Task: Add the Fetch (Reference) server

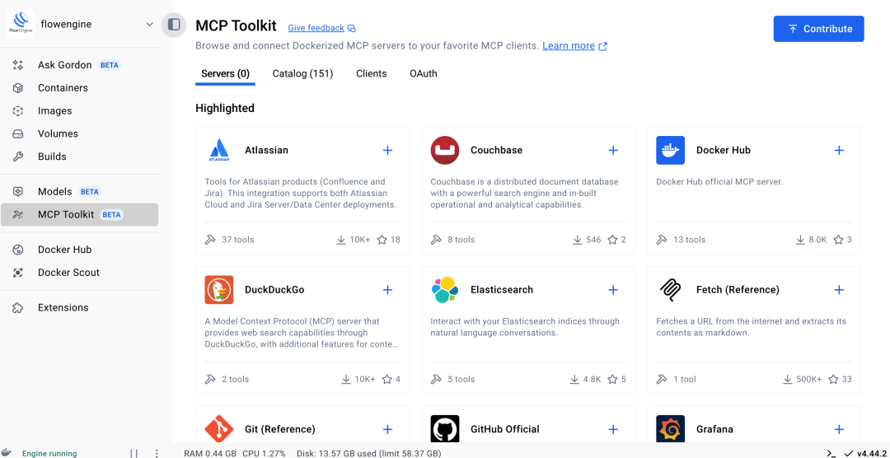Action: pyautogui.click(x=839, y=289)
